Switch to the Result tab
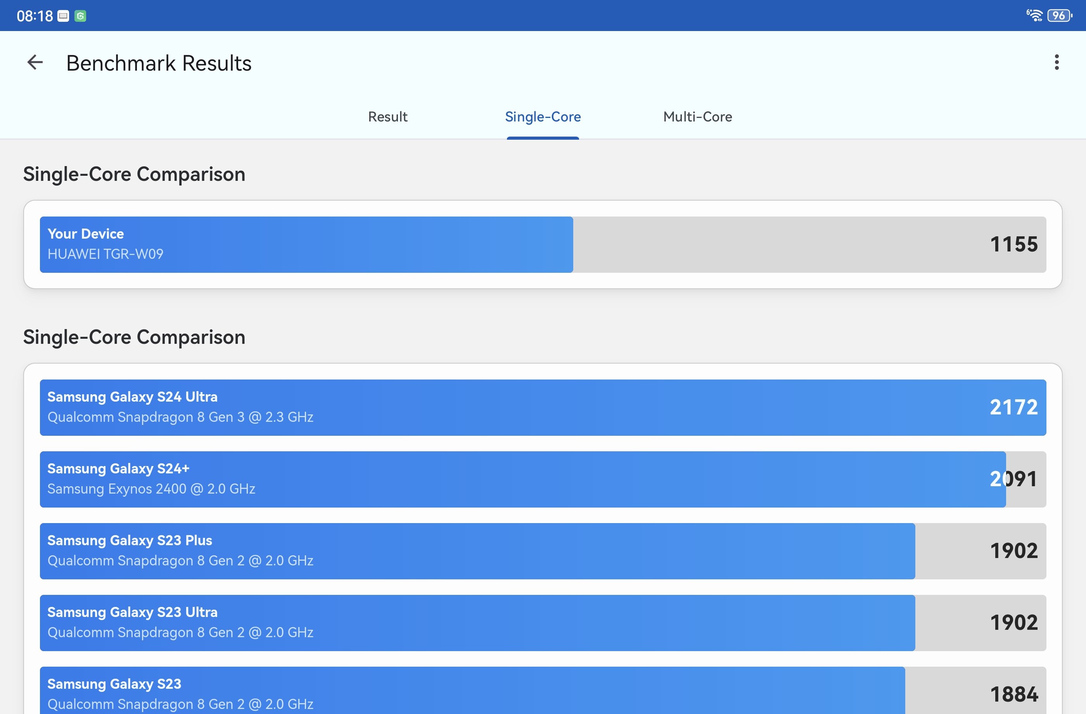This screenshot has height=714, width=1086. click(387, 117)
